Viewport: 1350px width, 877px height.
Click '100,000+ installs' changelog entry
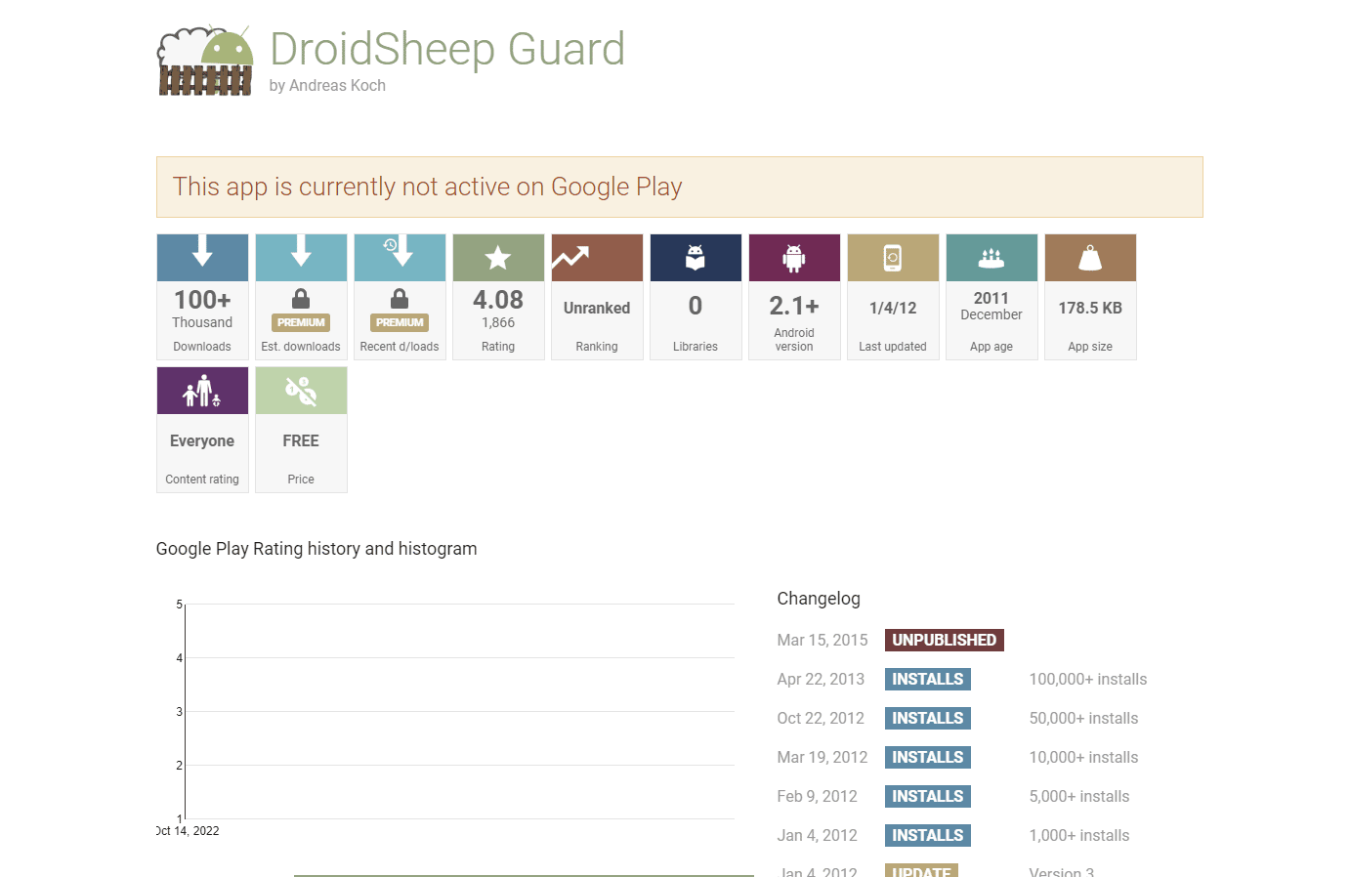tap(1088, 679)
